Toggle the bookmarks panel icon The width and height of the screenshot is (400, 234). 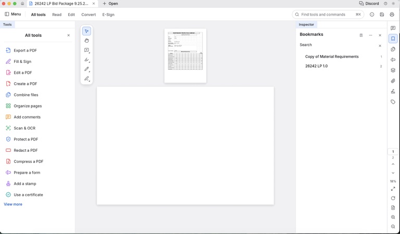click(x=393, y=38)
